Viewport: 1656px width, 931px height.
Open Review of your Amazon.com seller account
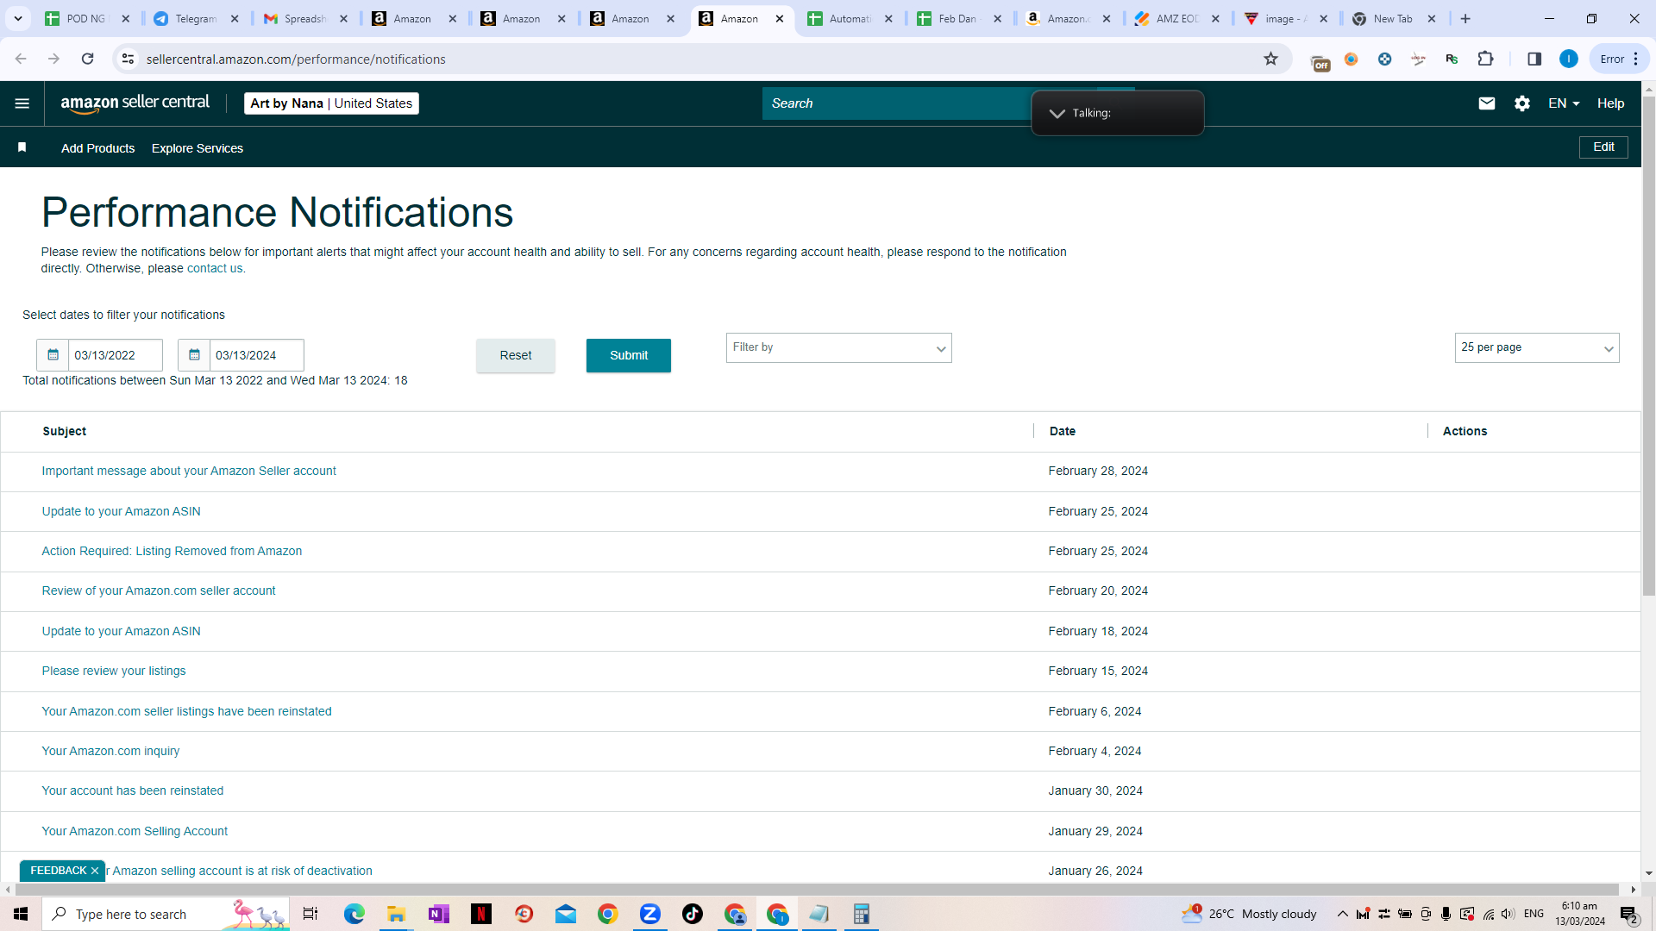coord(159,590)
